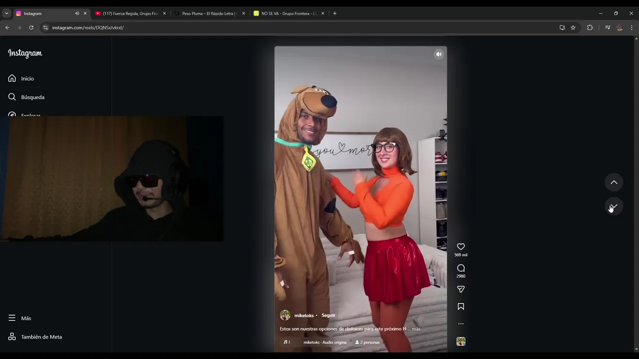This screenshot has width=639, height=359.
Task: Bookmark this page with star
Action: click(573, 27)
